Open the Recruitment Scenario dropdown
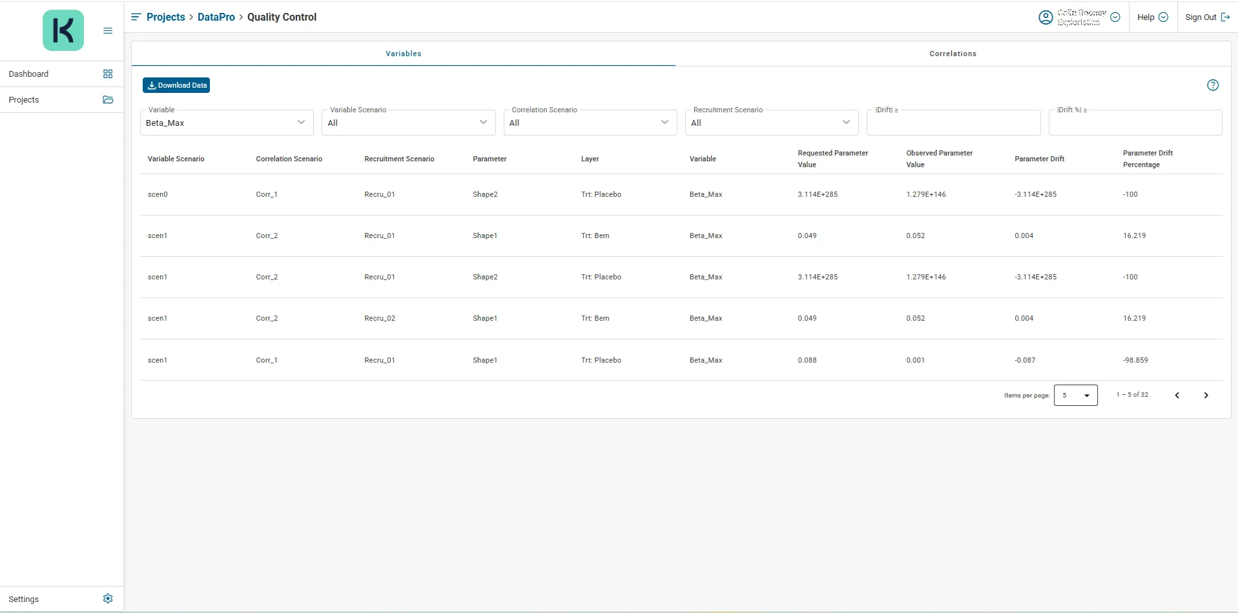 coord(771,123)
